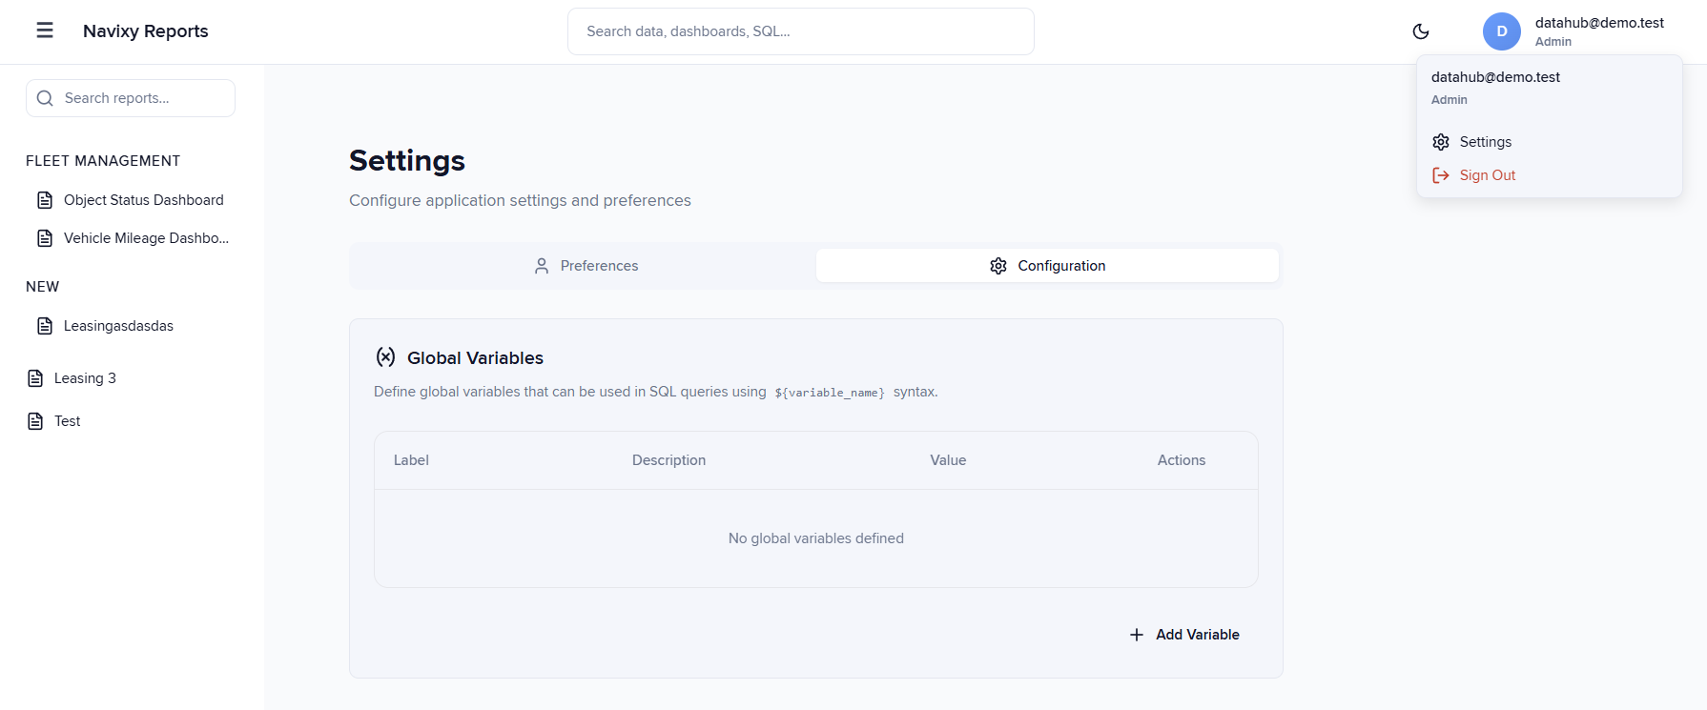Image resolution: width=1707 pixels, height=710 pixels.
Task: Focus the global search data field
Action: coord(800,31)
